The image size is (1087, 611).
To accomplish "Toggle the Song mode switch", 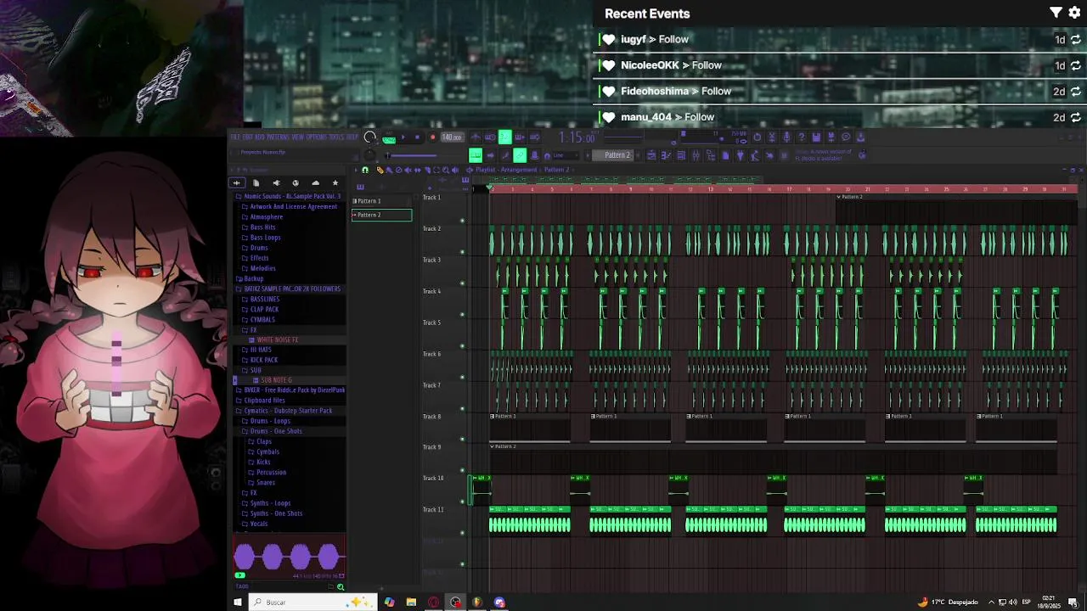I will (x=389, y=140).
